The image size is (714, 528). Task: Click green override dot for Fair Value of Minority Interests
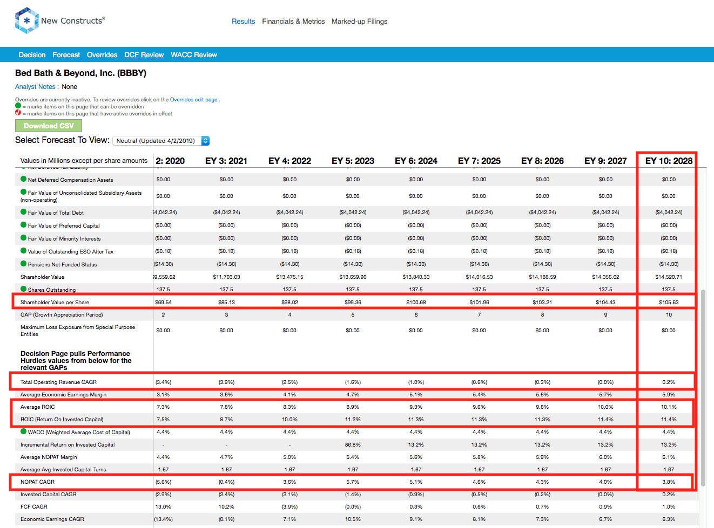click(x=23, y=238)
